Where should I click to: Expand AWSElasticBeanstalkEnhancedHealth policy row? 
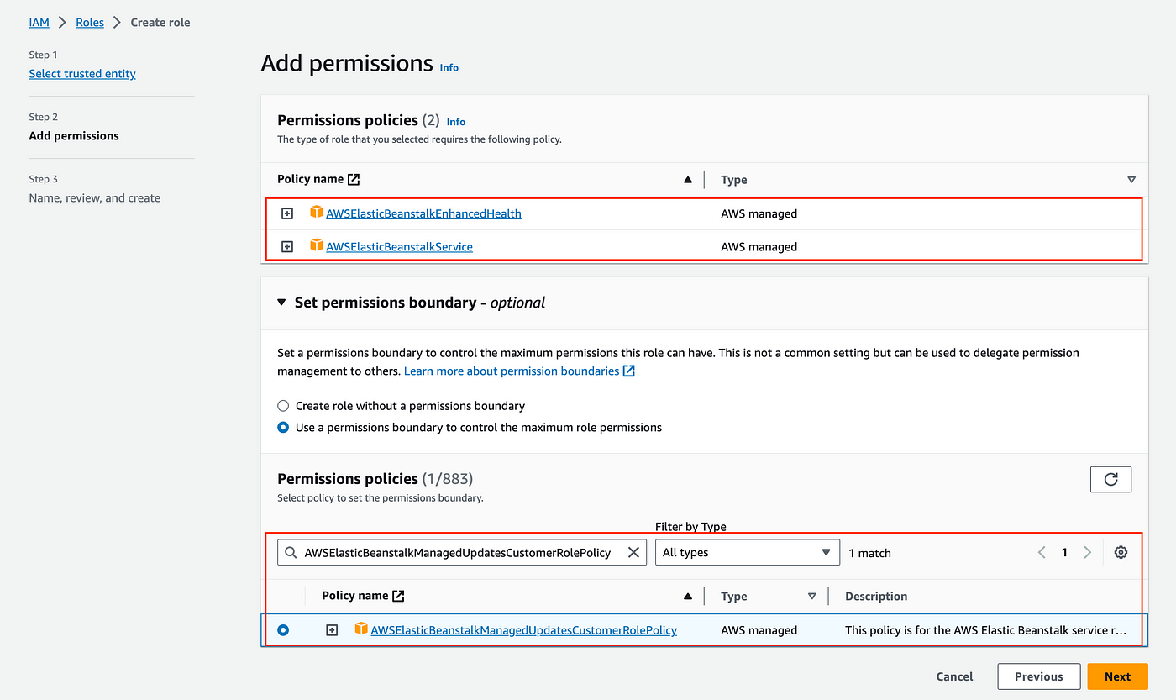point(287,214)
